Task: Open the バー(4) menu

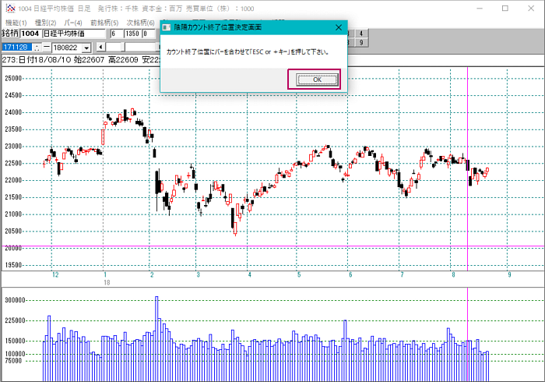Action: [x=73, y=23]
